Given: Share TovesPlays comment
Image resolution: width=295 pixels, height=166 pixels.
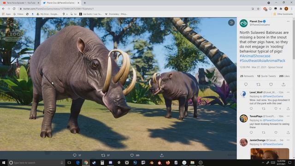Looking at the screenshot, I should 288,132.
